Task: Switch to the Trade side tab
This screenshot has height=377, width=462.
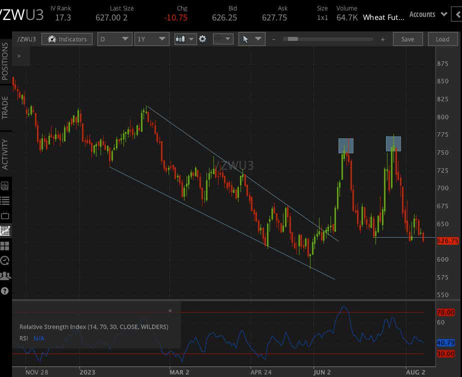Action: pos(5,107)
